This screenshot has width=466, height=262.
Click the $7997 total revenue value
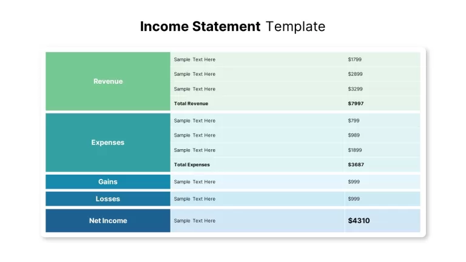point(356,104)
